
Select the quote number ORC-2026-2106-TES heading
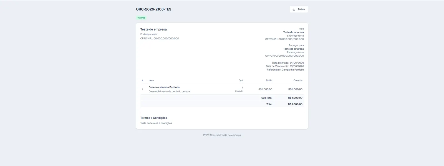coord(153,9)
